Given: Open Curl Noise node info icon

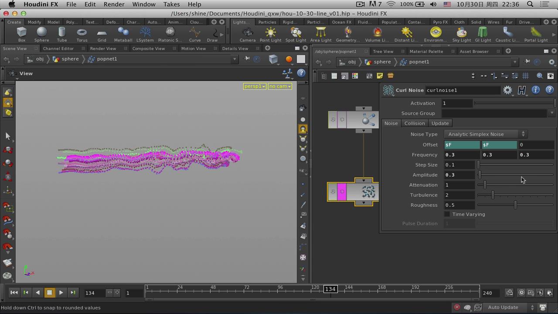Looking at the screenshot, I should click(x=536, y=90).
